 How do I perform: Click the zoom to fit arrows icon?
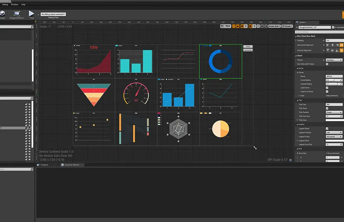click(x=258, y=26)
